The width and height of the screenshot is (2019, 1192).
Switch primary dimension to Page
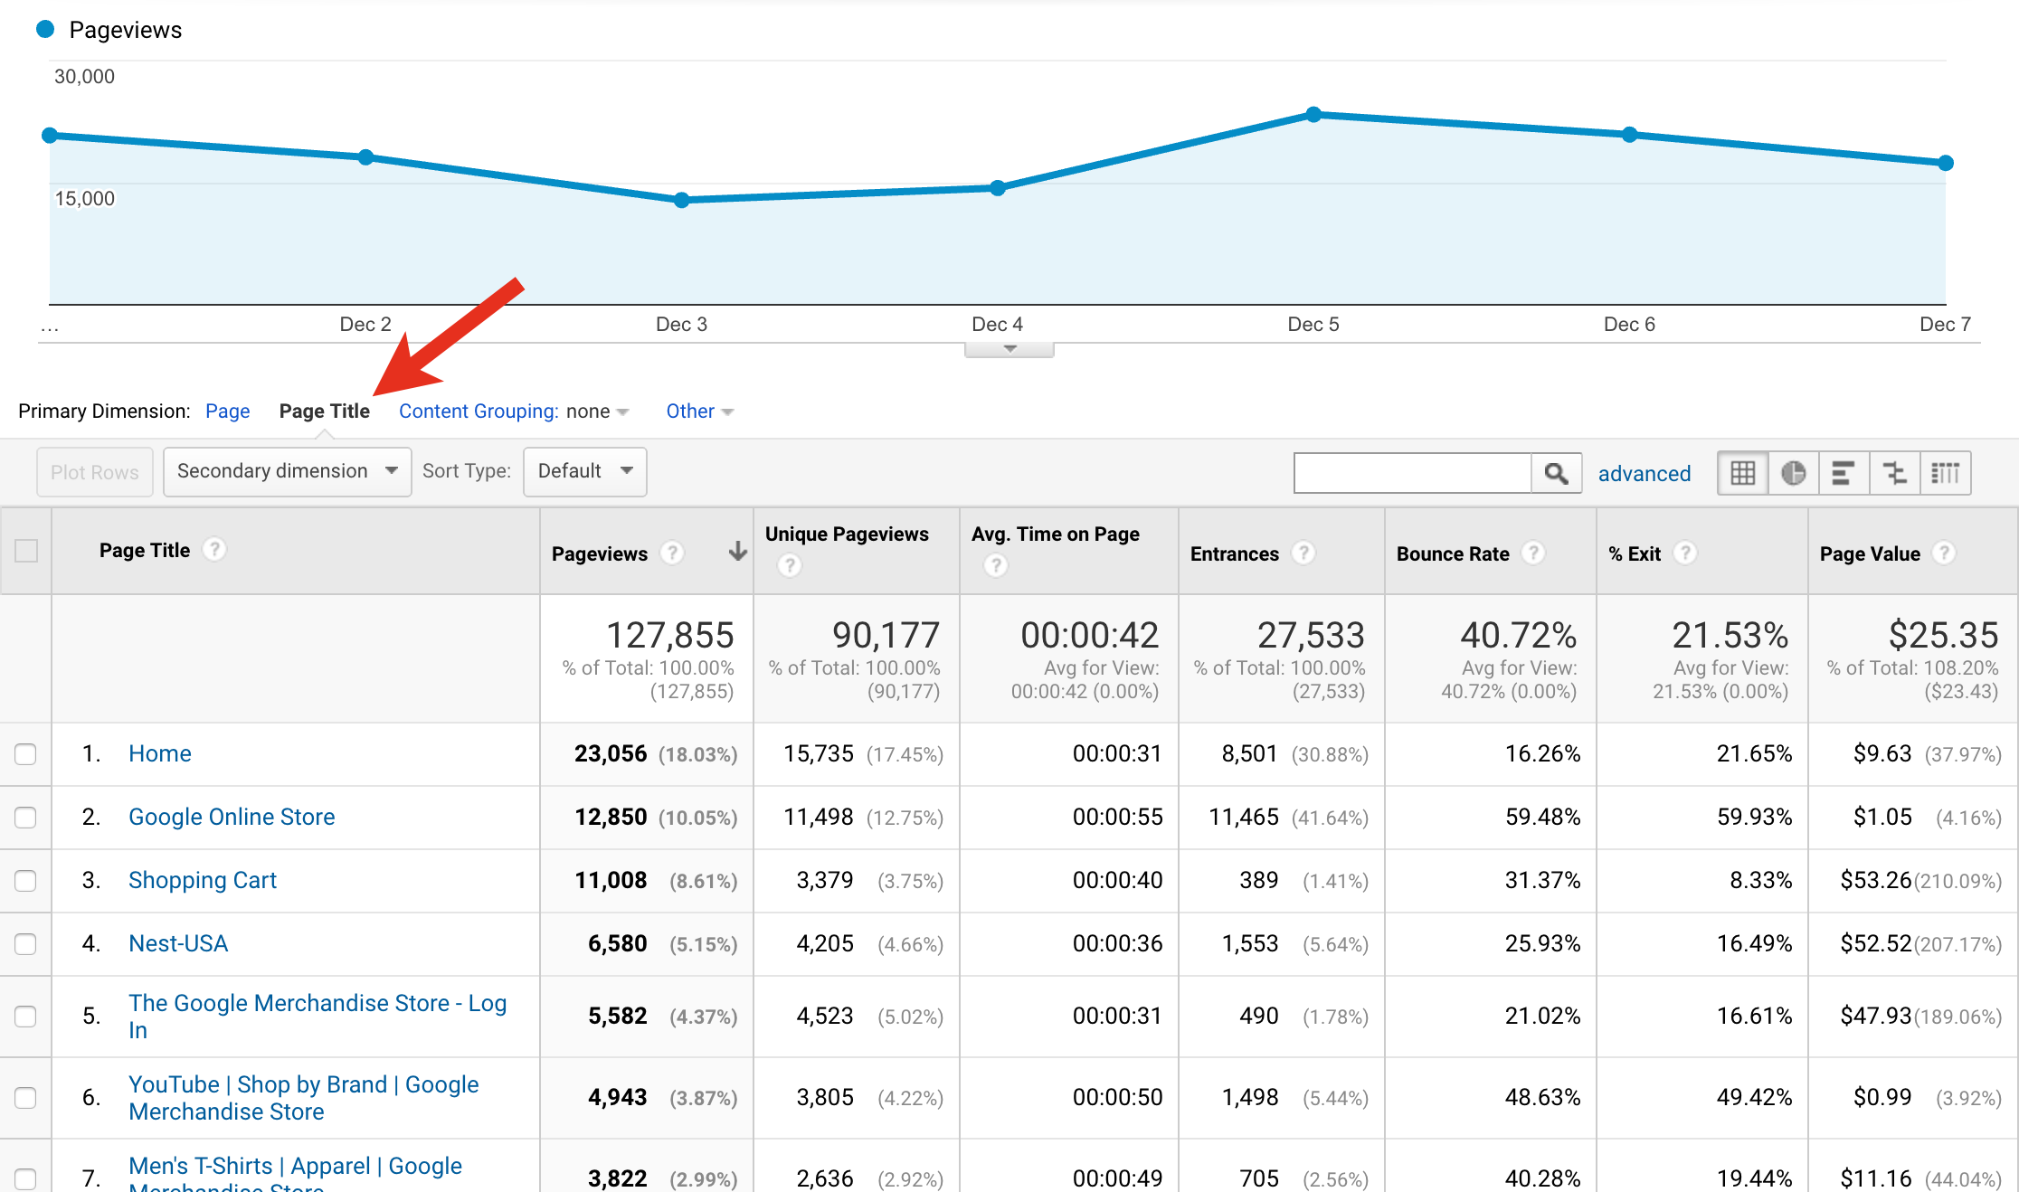[x=228, y=411]
